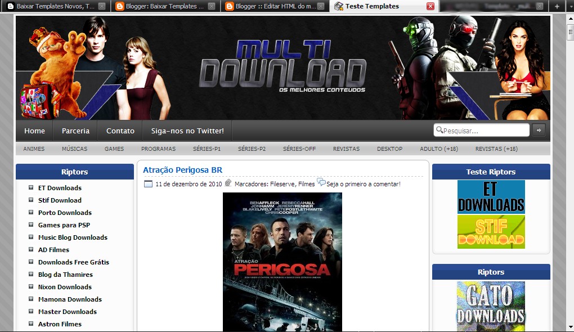Click the bullet icon beside Astron Filmes

point(31,324)
